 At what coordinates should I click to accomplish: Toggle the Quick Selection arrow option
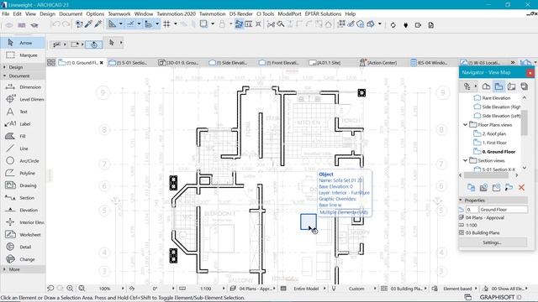pos(93,44)
